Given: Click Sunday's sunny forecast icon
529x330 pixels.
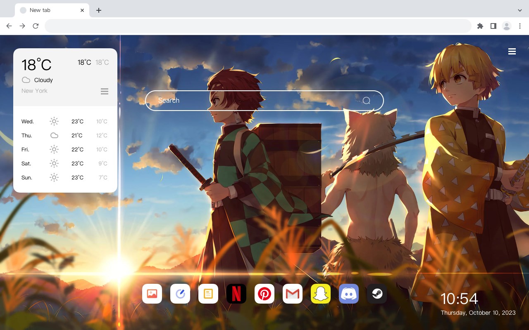Looking at the screenshot, I should pyautogui.click(x=54, y=177).
